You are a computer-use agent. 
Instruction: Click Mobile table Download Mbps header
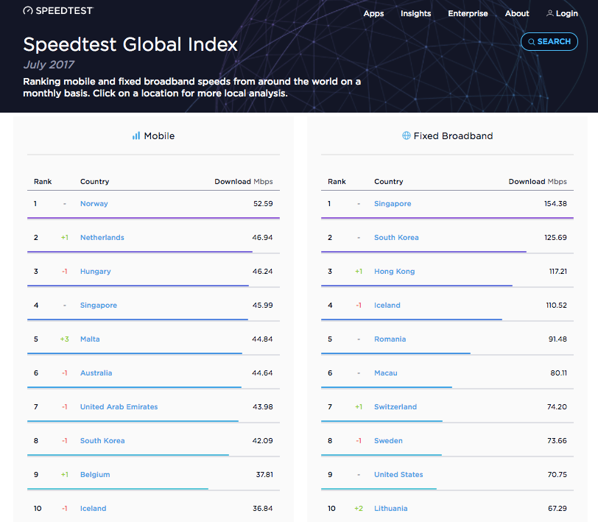[x=244, y=182]
